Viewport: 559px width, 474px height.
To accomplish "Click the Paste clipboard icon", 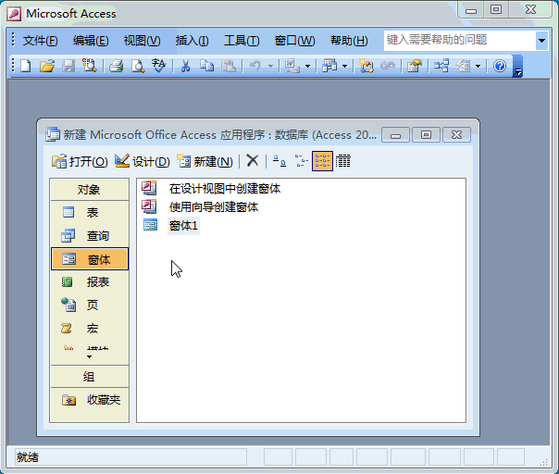I will tap(229, 67).
